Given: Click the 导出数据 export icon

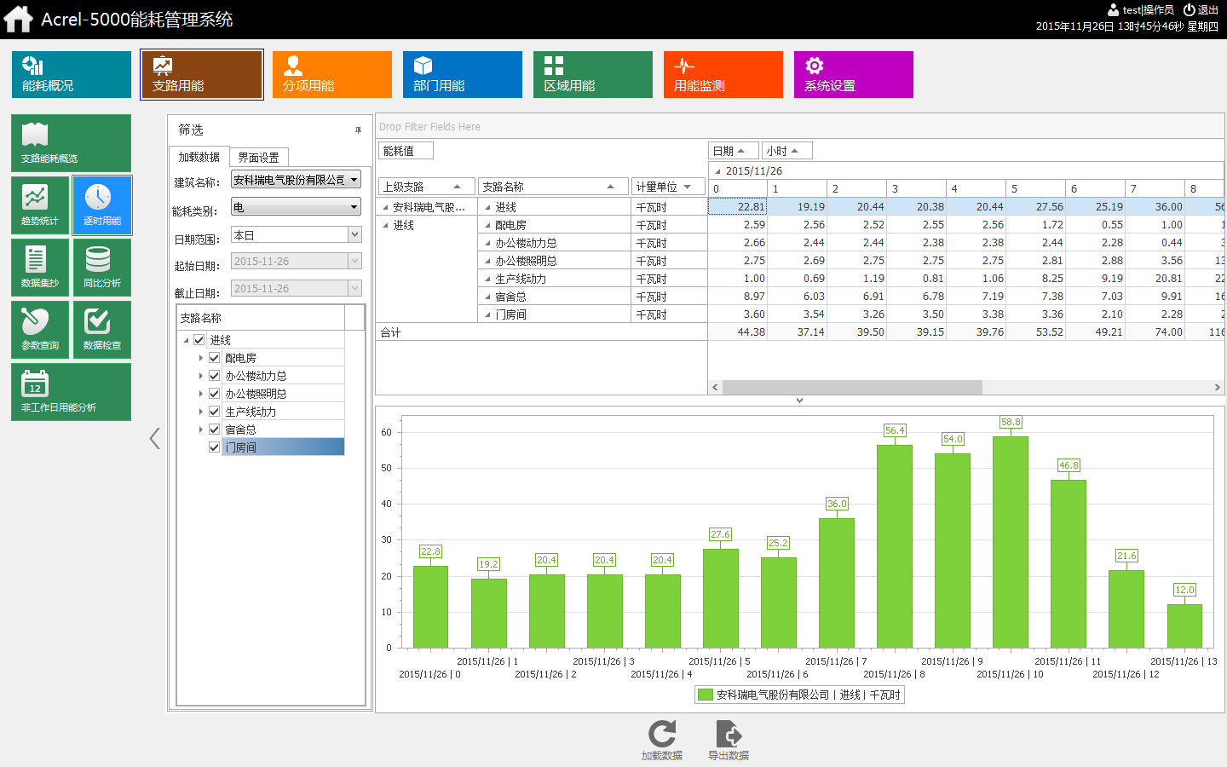Looking at the screenshot, I should coord(729,734).
